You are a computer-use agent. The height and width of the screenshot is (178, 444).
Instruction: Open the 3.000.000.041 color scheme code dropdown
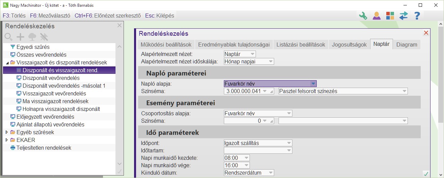pyautogui.click(x=264, y=91)
